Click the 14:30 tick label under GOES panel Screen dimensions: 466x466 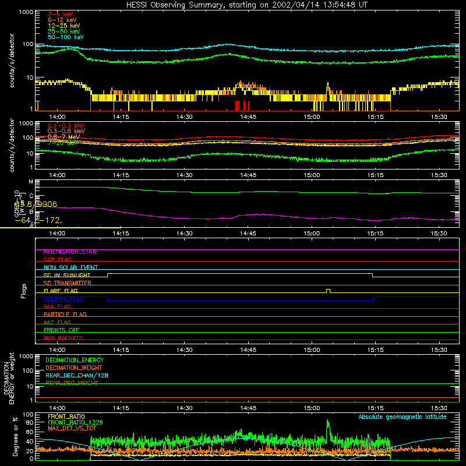[185, 234]
